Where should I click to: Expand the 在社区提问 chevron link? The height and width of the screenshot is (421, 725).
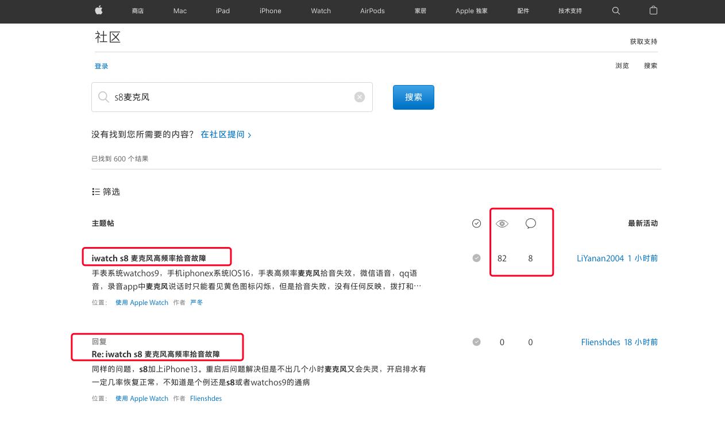pyautogui.click(x=249, y=134)
